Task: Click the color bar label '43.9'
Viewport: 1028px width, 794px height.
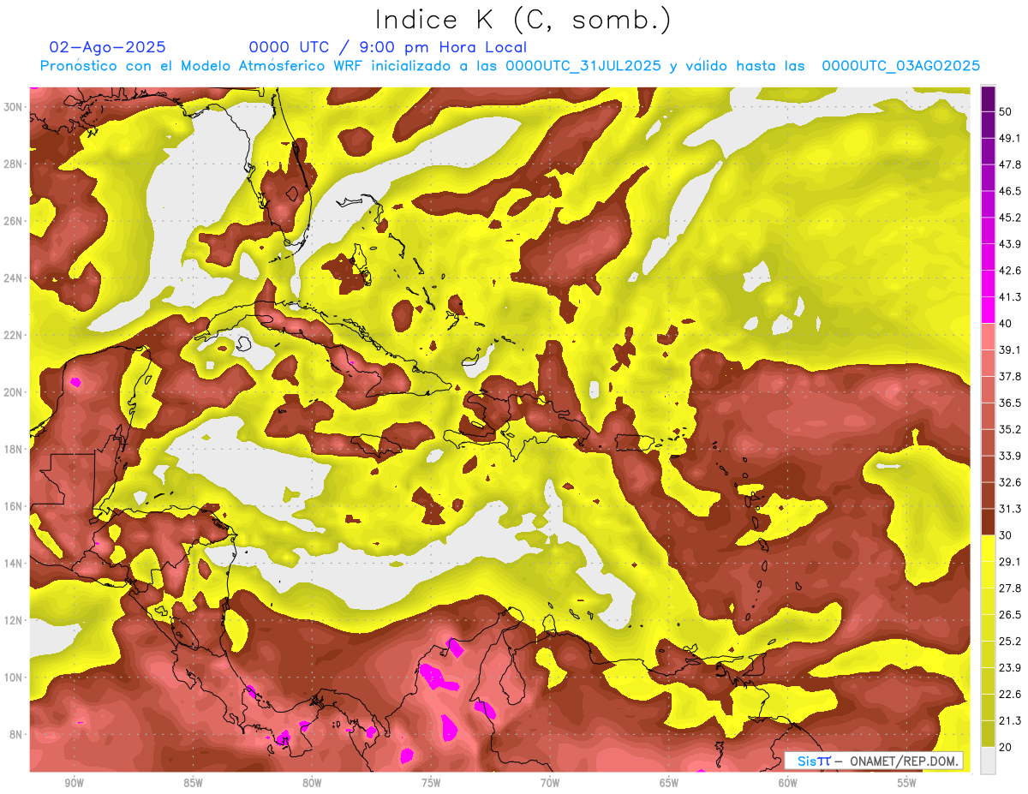Action: pyautogui.click(x=1009, y=244)
